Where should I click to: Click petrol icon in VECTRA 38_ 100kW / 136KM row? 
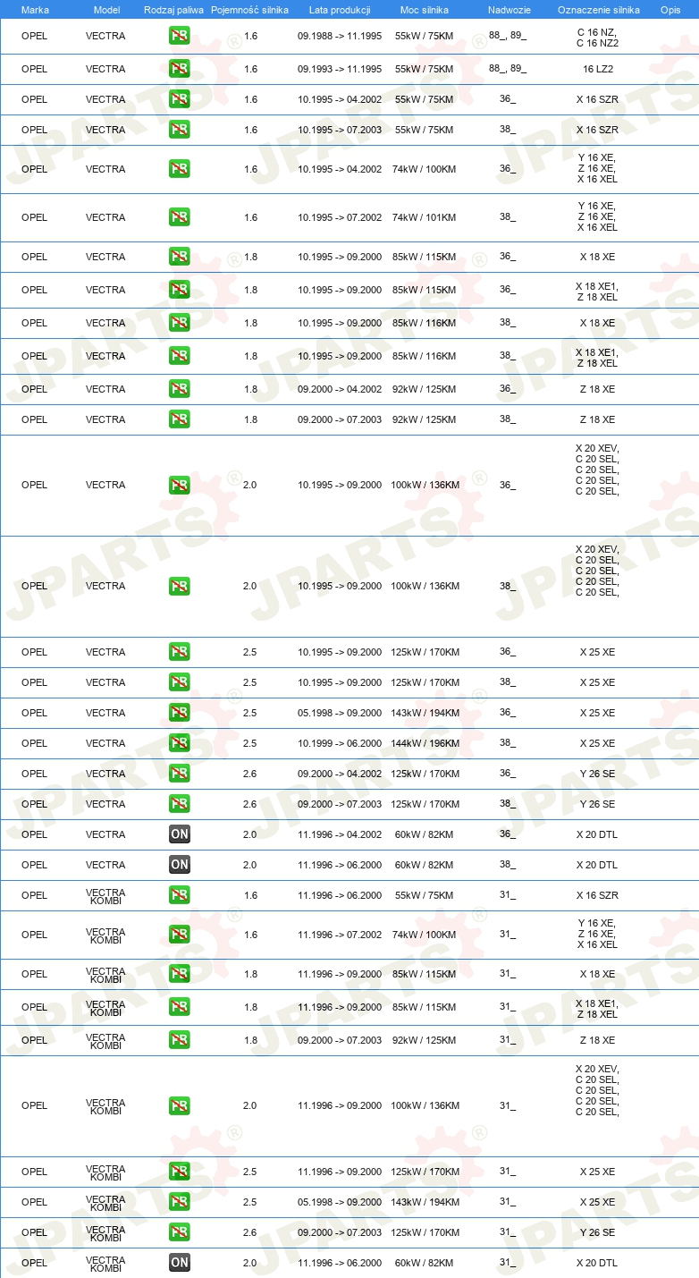tap(180, 587)
